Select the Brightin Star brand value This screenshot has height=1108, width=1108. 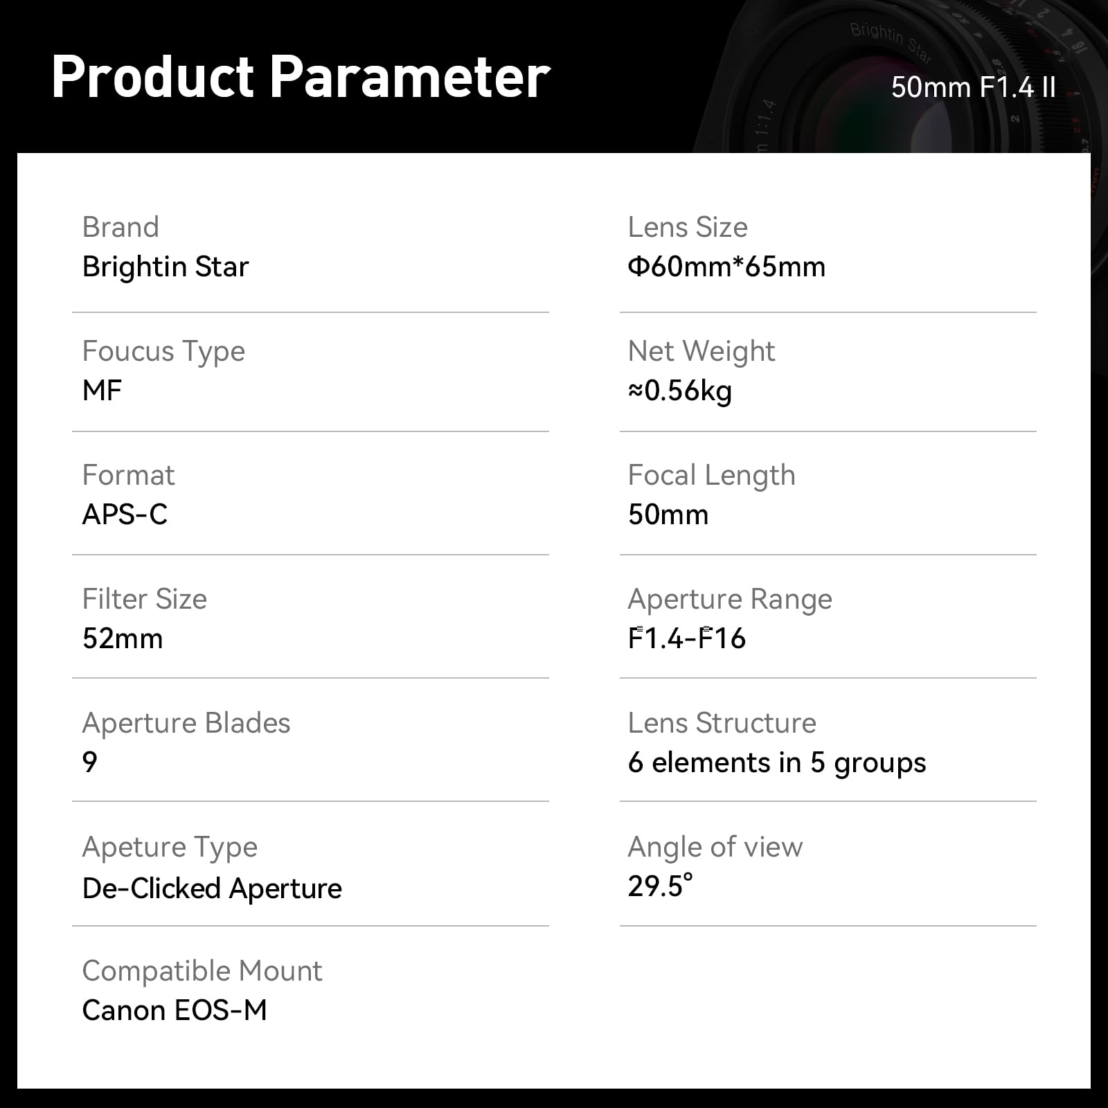tap(166, 267)
